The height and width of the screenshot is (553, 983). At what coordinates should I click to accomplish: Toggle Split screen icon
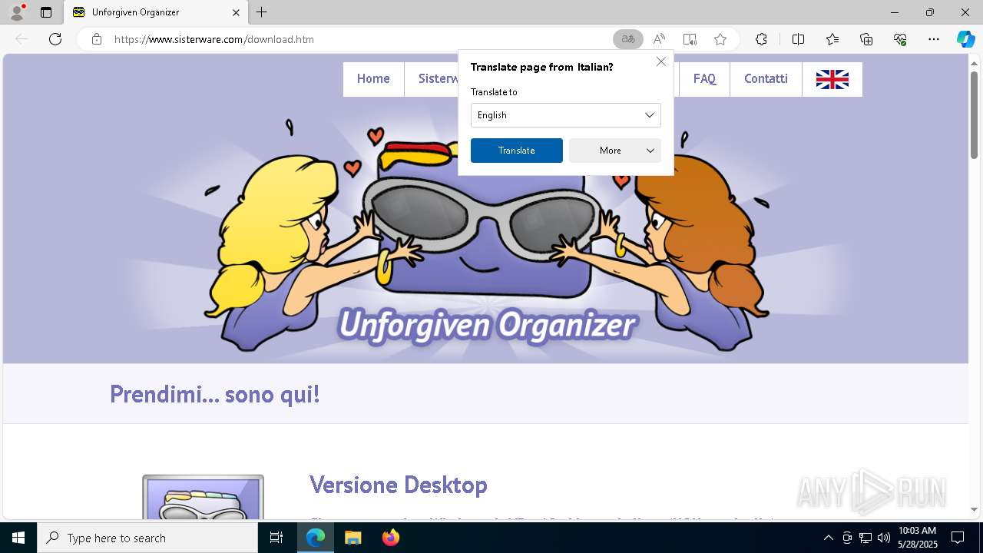click(x=798, y=39)
